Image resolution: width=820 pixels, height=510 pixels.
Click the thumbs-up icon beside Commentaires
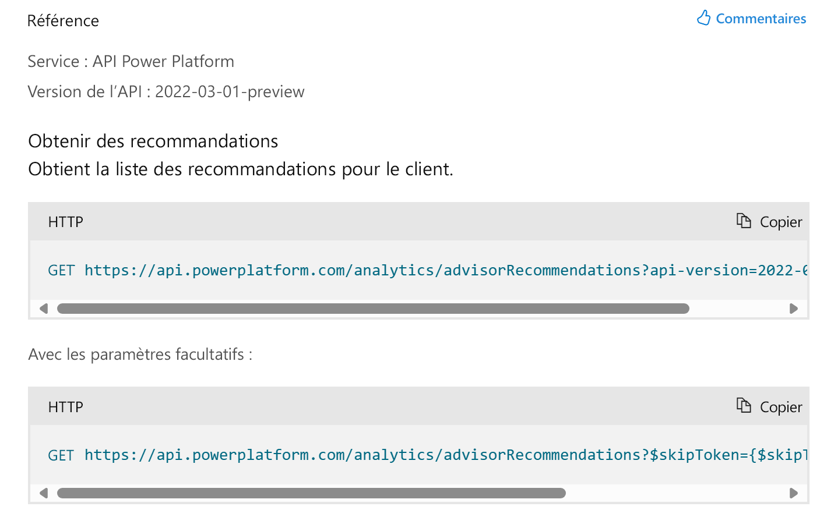[x=703, y=18]
